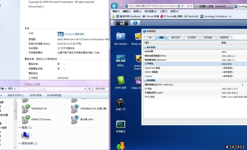Image resolution: width=247 pixels, height=150 pixels.
Task: Select the 儲存空間 storage tab
Action: click(x=176, y=38)
